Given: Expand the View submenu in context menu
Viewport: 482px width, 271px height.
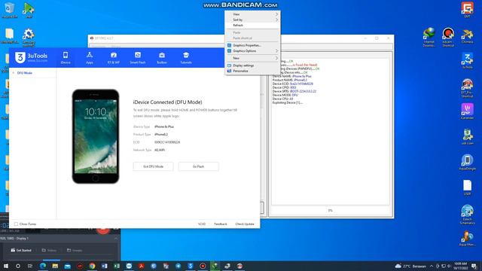Looking at the screenshot, I should pos(252,14).
